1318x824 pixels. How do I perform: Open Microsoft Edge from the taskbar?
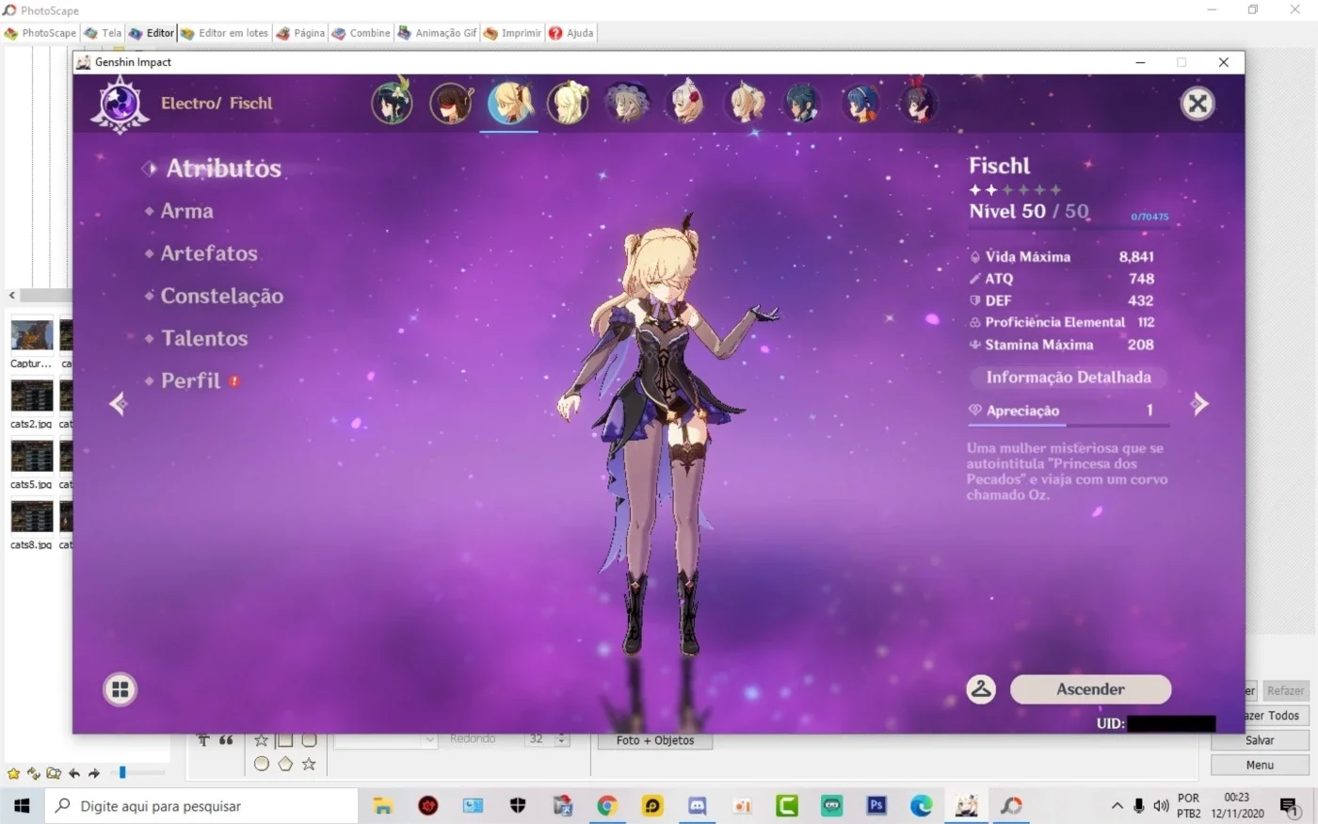click(x=921, y=806)
